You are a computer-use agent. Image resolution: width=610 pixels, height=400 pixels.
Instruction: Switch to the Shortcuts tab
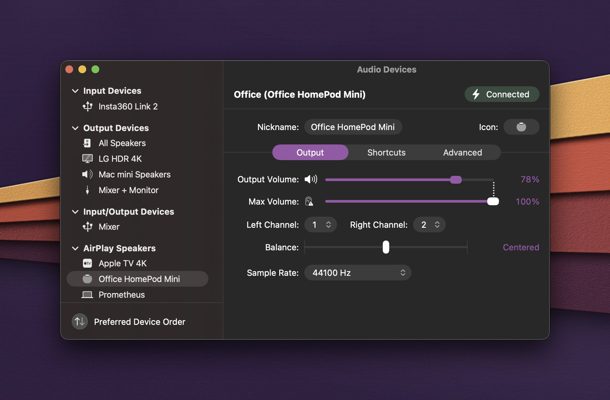coord(386,153)
